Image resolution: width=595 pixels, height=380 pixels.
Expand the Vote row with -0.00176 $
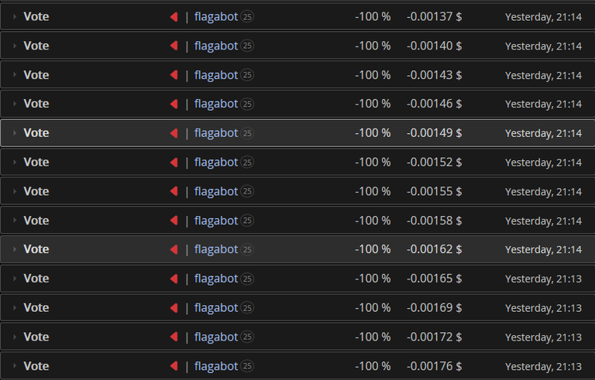(x=15, y=365)
